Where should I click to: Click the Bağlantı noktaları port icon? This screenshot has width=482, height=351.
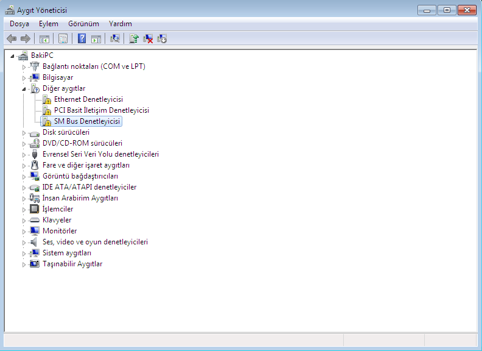point(35,66)
